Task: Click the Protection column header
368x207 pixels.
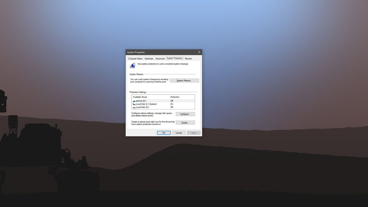Action: (175, 97)
